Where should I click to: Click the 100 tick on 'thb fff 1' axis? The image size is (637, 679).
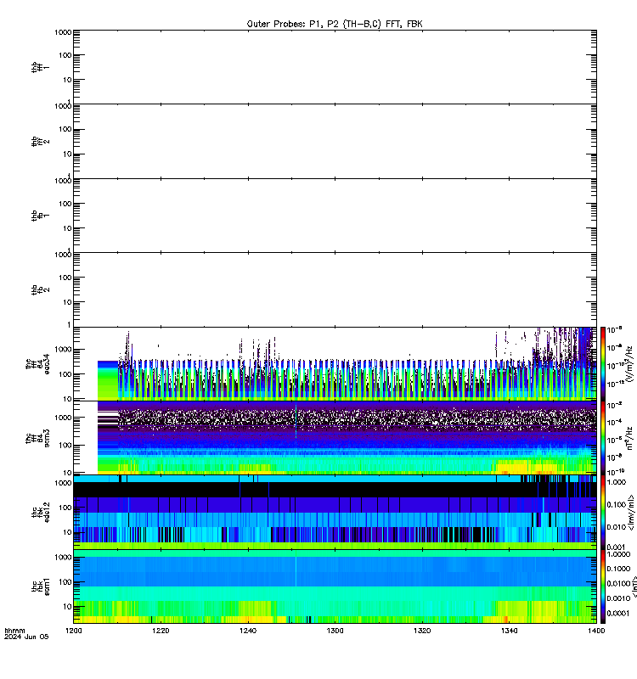click(65, 55)
